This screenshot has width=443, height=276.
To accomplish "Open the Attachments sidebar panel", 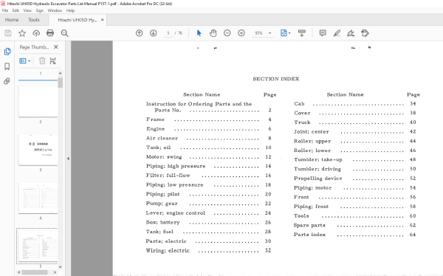I will pyautogui.click(x=7, y=81).
